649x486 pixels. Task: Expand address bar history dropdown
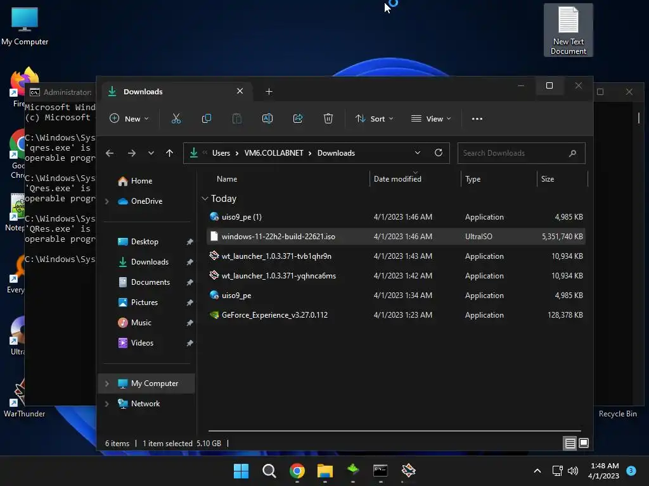(x=418, y=153)
